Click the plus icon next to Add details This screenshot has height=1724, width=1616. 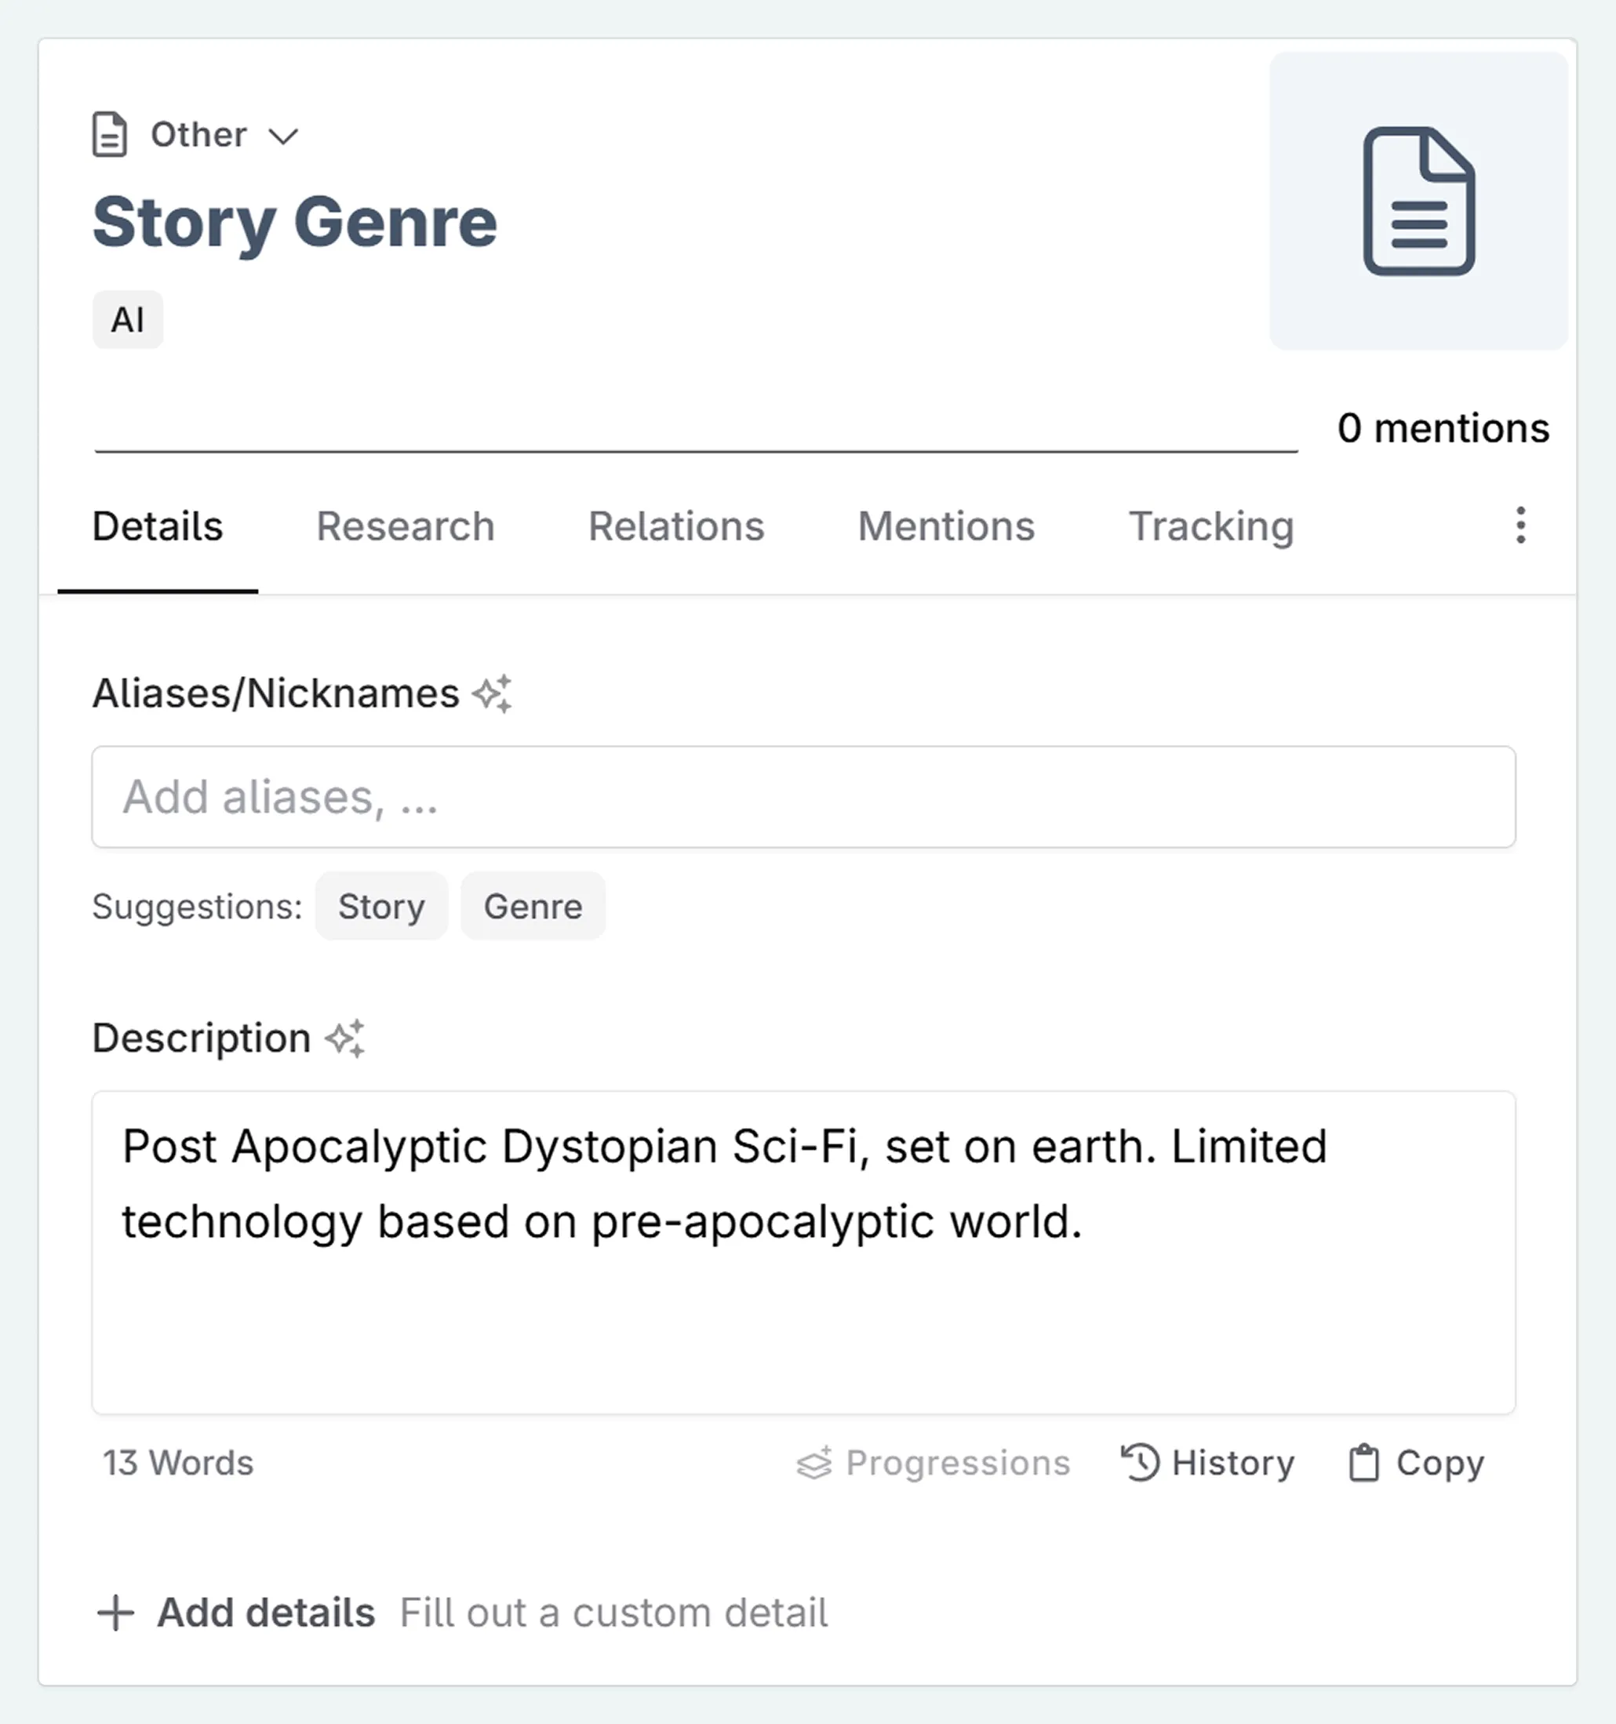pos(115,1612)
